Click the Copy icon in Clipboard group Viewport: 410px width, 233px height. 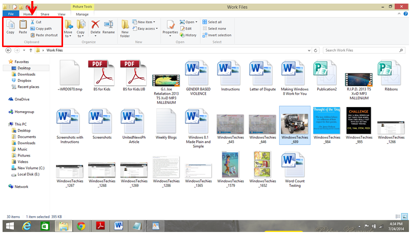tap(10, 26)
